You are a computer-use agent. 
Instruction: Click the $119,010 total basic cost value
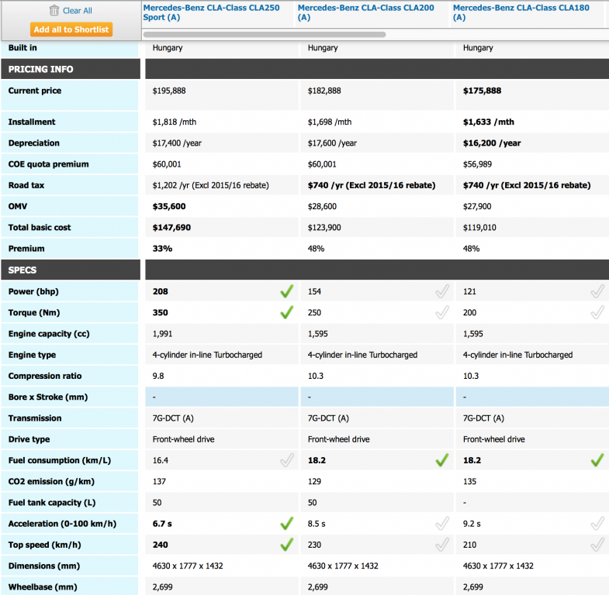click(x=479, y=227)
